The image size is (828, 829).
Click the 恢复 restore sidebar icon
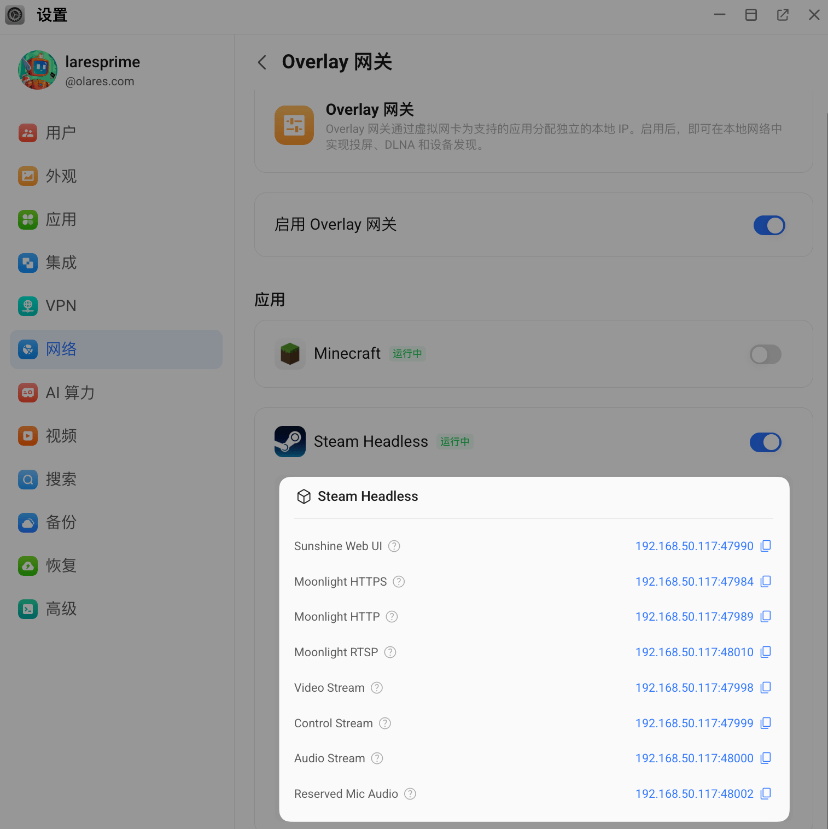28,565
